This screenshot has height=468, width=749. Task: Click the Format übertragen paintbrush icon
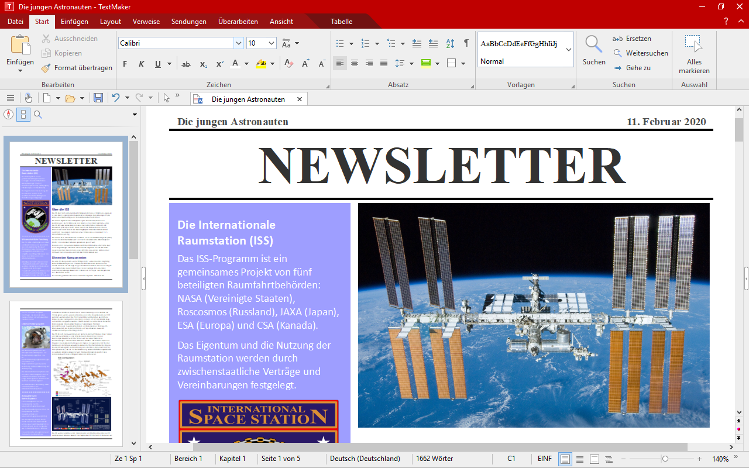(x=46, y=68)
